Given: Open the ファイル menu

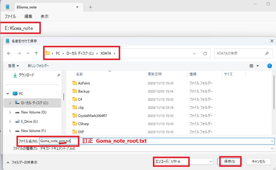Looking at the screenshot, I should pyautogui.click(x=10, y=17).
